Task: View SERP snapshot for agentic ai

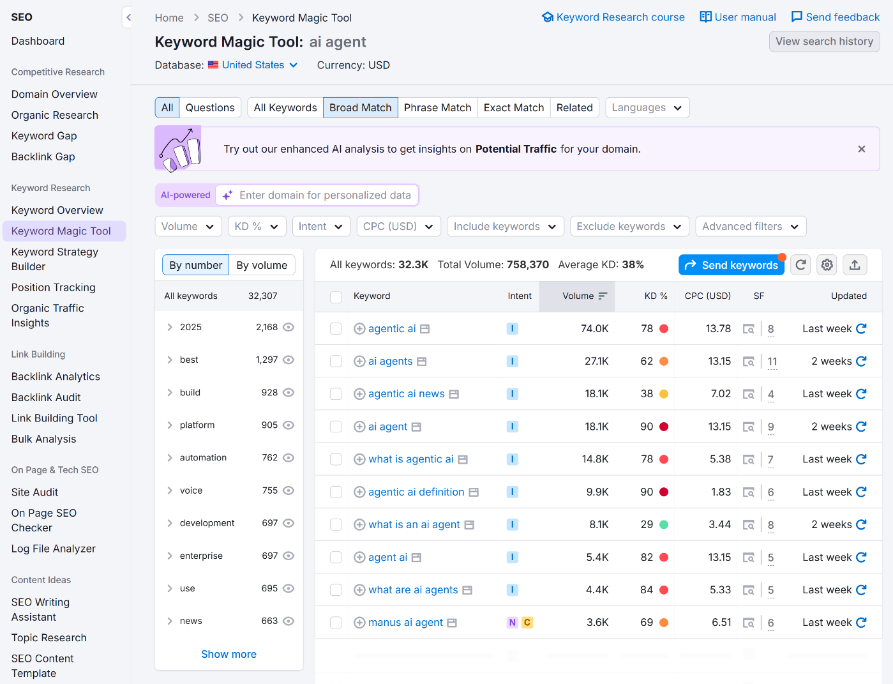Action: (x=749, y=328)
